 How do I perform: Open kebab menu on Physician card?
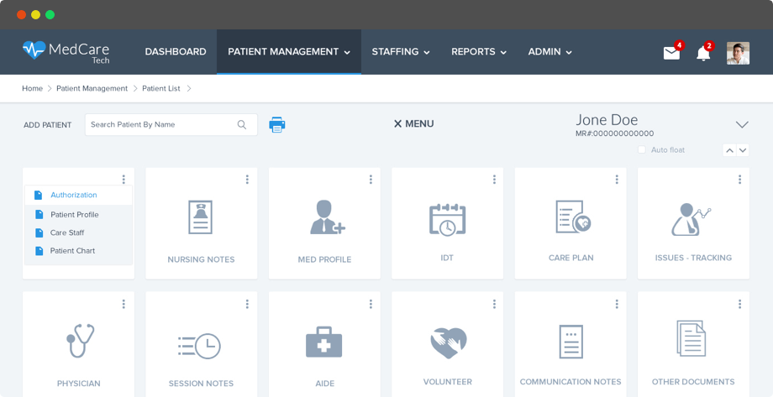pyautogui.click(x=124, y=304)
